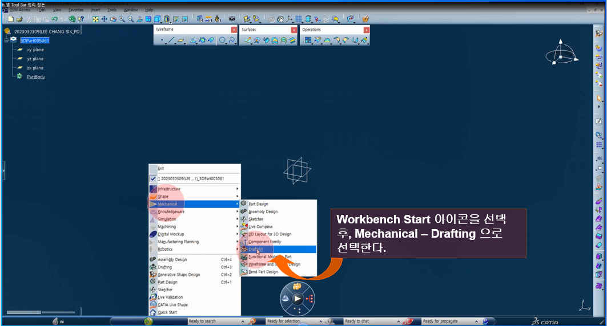Close the Surfaces floating toolbar
The image size is (607, 326).
click(x=294, y=30)
